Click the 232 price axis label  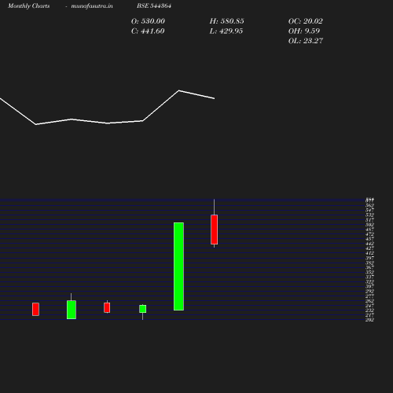point(369,310)
